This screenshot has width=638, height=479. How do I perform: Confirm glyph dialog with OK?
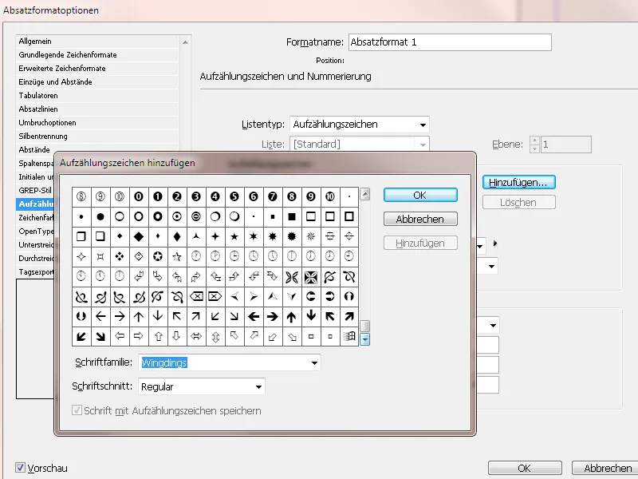pos(420,195)
